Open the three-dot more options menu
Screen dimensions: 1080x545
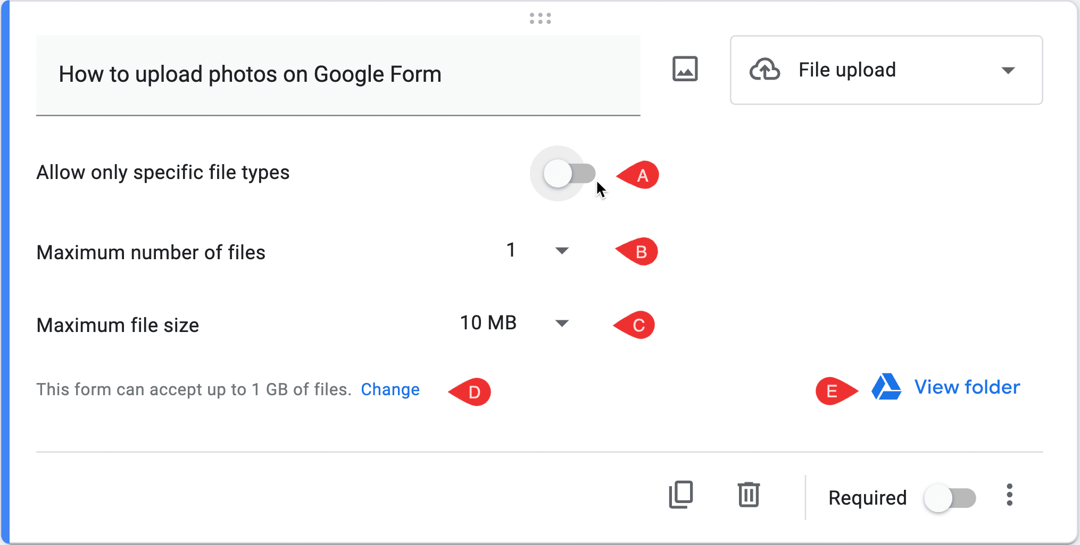coord(1009,495)
